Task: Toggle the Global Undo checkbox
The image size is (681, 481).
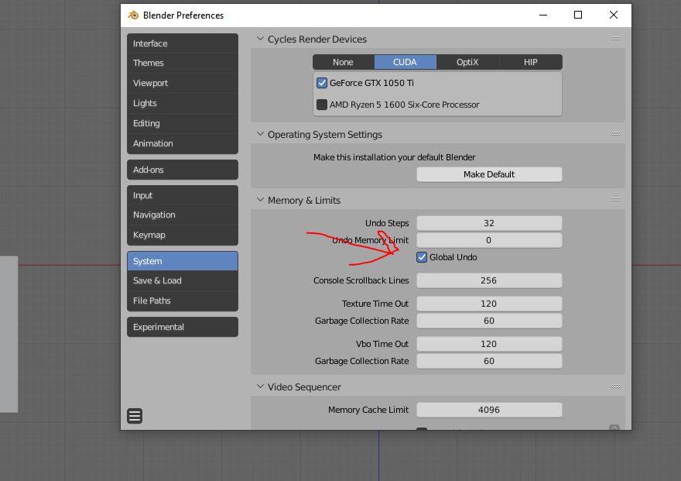Action: click(x=421, y=257)
